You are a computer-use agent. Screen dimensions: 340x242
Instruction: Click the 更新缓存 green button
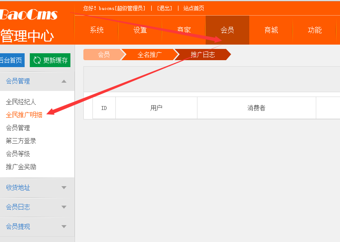[50, 60]
